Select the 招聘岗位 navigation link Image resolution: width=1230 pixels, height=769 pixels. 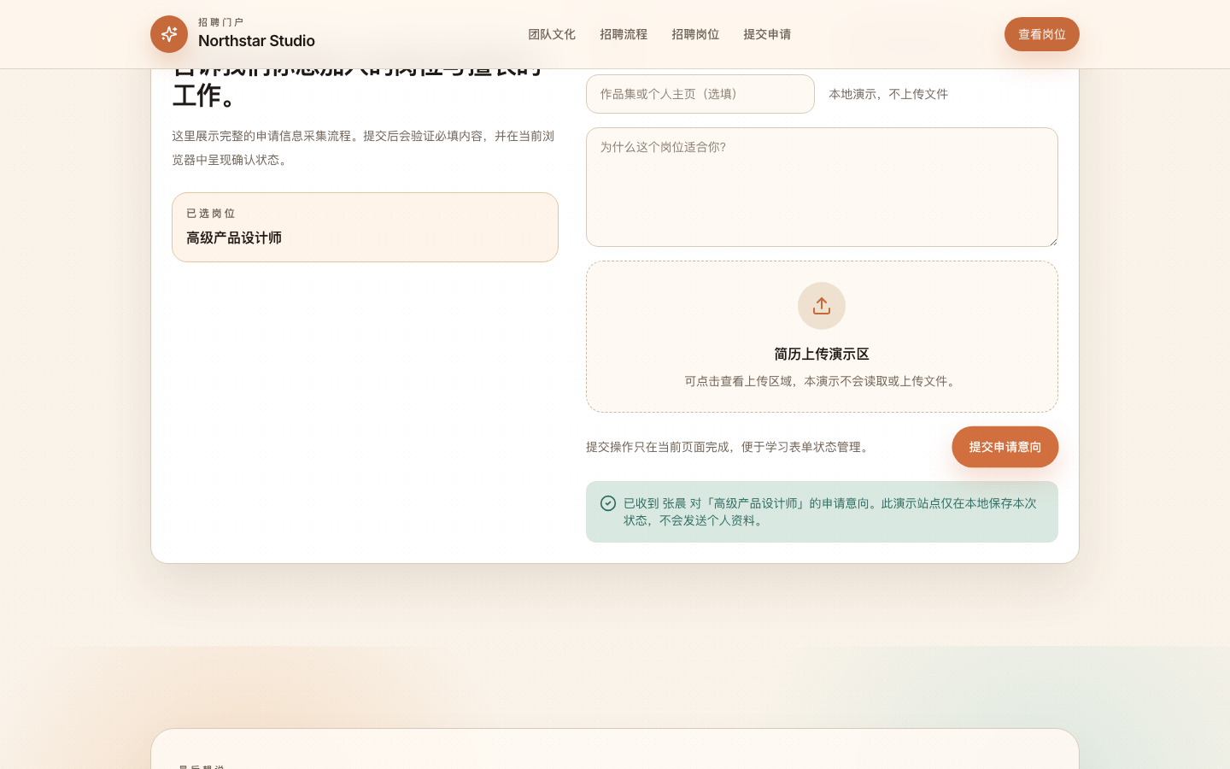click(695, 34)
